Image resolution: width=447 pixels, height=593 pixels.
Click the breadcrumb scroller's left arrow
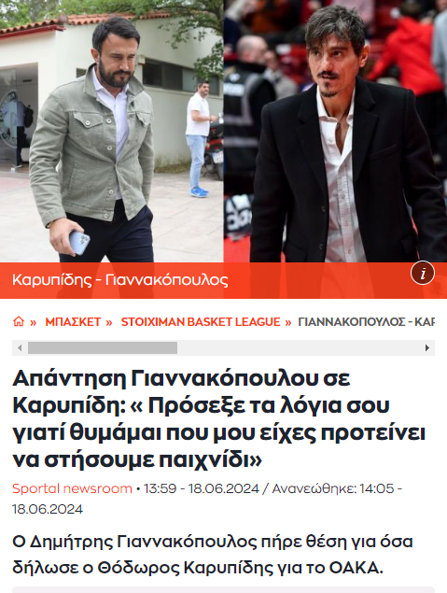pos(20,348)
